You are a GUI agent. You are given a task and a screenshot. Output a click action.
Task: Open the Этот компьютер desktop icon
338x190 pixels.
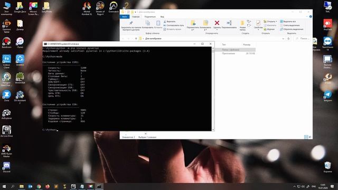click(6, 8)
